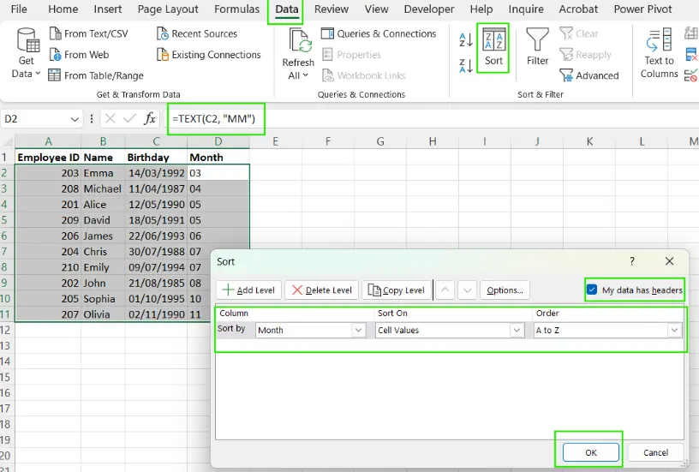Screen dimensions: 699x472
Task: Uncheck My data has headers checkbox
Action: [x=592, y=290]
